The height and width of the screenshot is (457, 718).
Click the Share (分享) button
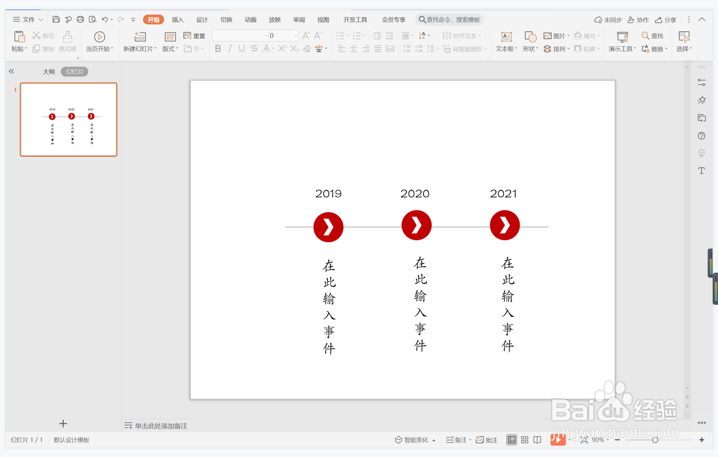point(665,20)
